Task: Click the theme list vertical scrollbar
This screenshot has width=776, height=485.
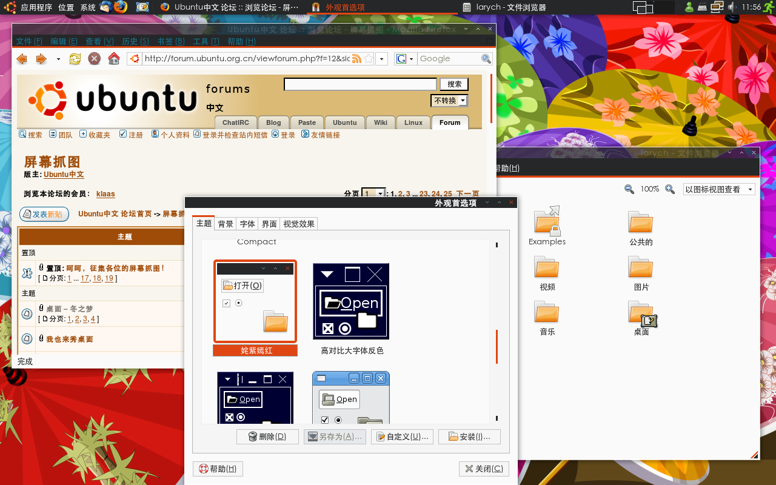Action: (497, 346)
